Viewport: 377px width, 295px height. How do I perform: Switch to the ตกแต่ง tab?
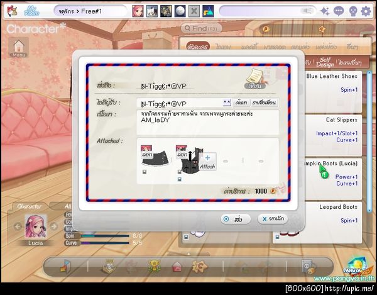(x=300, y=47)
